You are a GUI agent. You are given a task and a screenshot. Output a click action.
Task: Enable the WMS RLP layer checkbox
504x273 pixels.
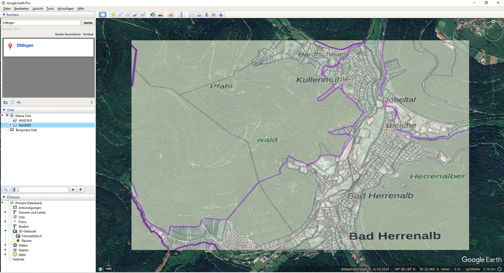[10, 120]
